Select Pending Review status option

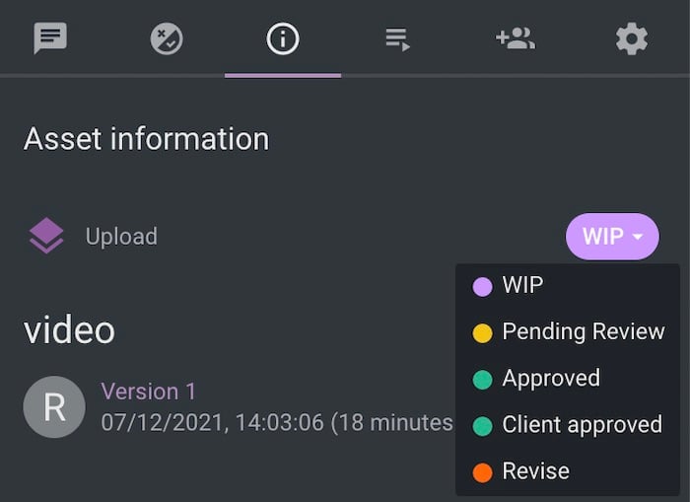coord(583,332)
